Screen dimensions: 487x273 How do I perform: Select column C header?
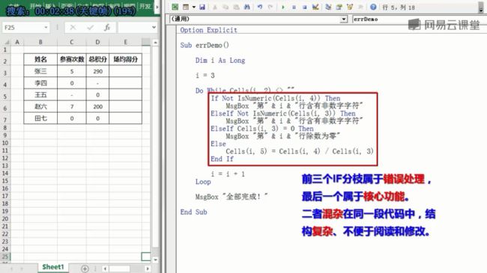point(72,42)
